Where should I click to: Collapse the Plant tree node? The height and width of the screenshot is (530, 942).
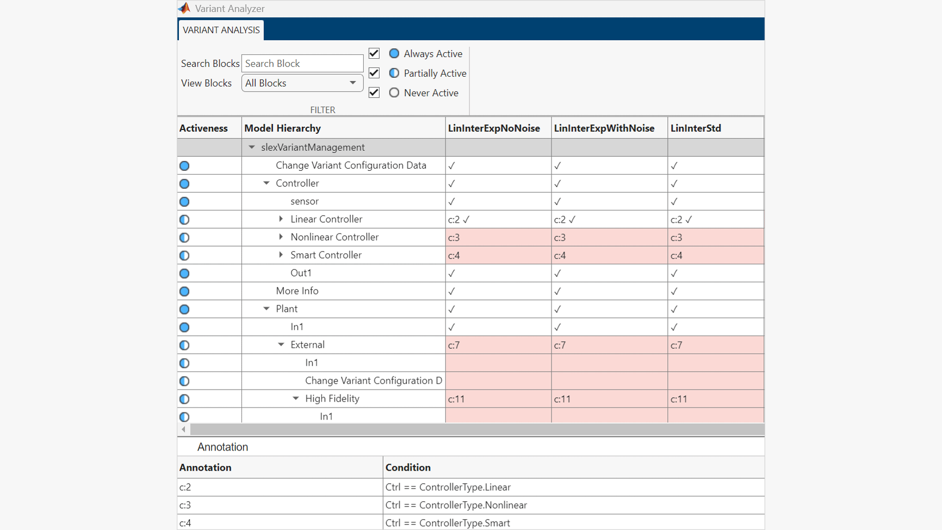[x=267, y=309]
